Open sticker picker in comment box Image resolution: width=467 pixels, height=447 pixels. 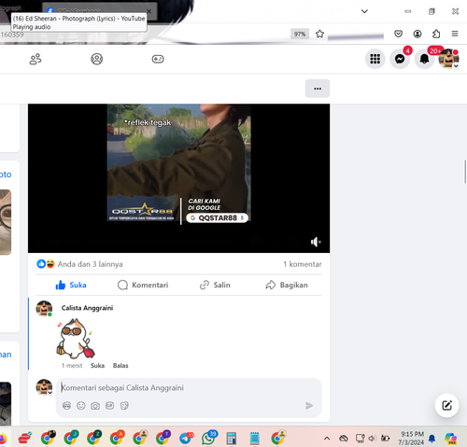(x=124, y=406)
